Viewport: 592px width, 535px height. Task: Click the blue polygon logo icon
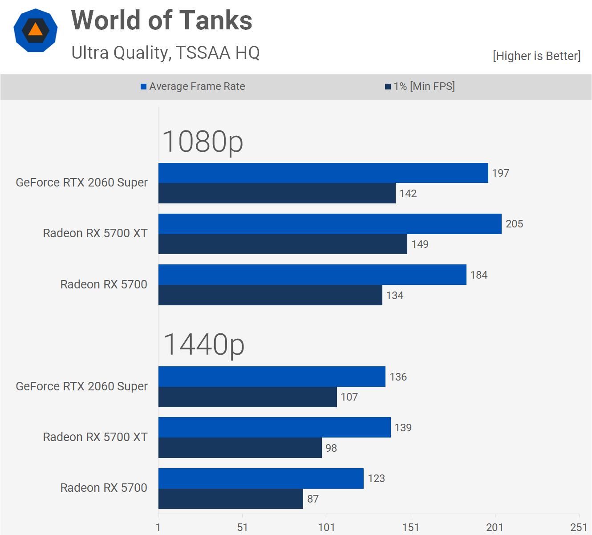[36, 31]
